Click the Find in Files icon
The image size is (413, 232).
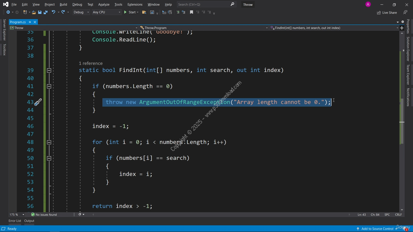(144, 12)
